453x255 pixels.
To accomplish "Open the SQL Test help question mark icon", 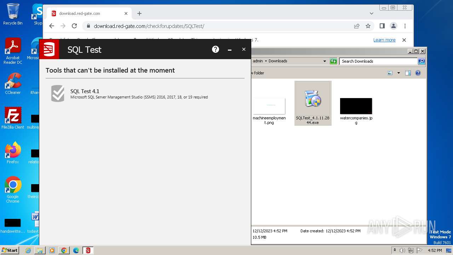I will click(216, 49).
